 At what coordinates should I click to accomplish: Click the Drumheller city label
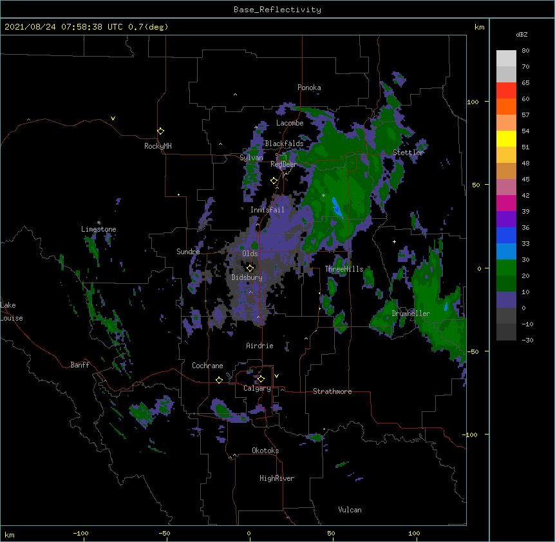(411, 313)
